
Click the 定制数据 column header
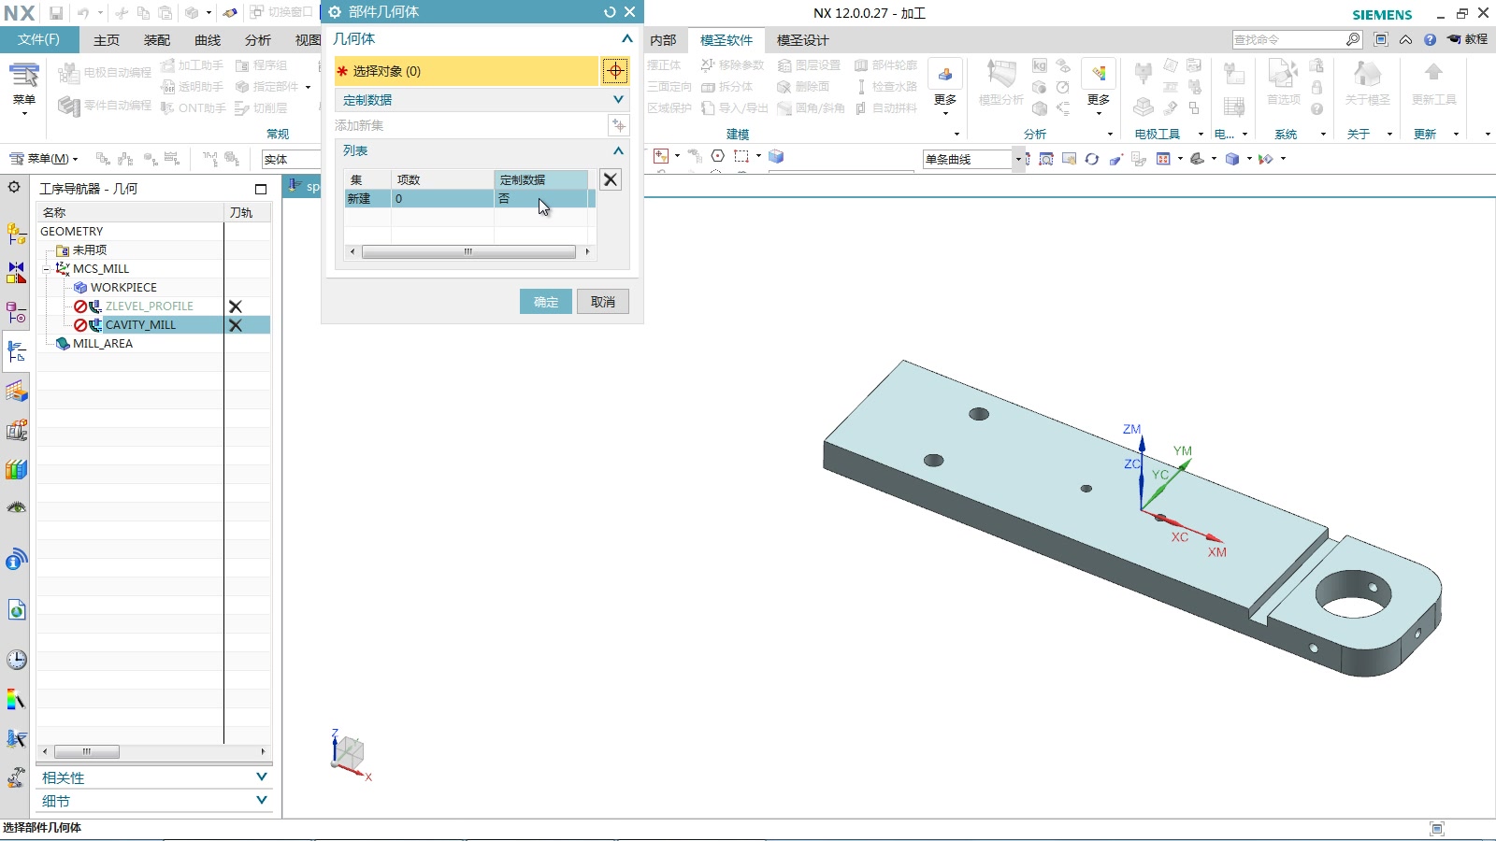541,179
